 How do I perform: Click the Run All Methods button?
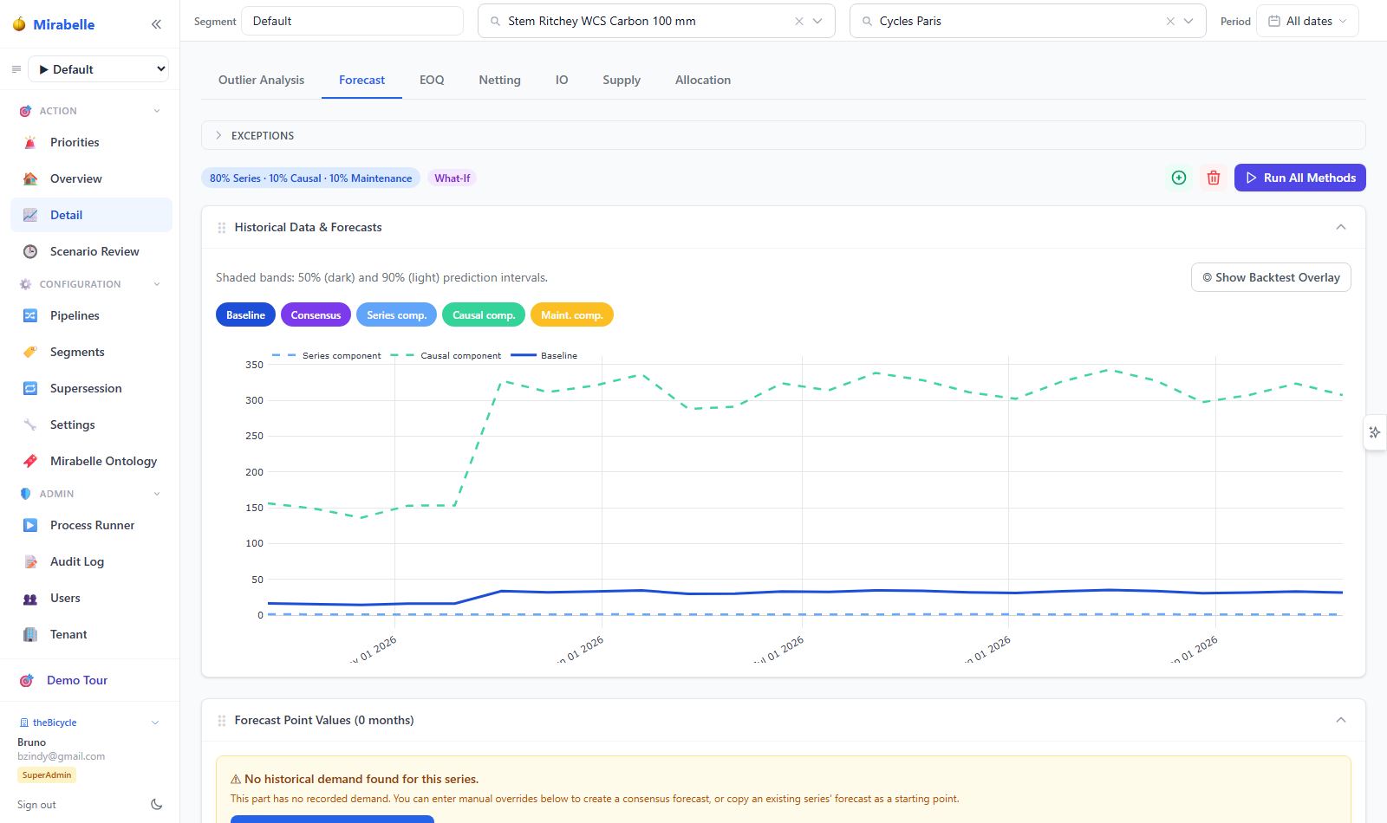1300,178
